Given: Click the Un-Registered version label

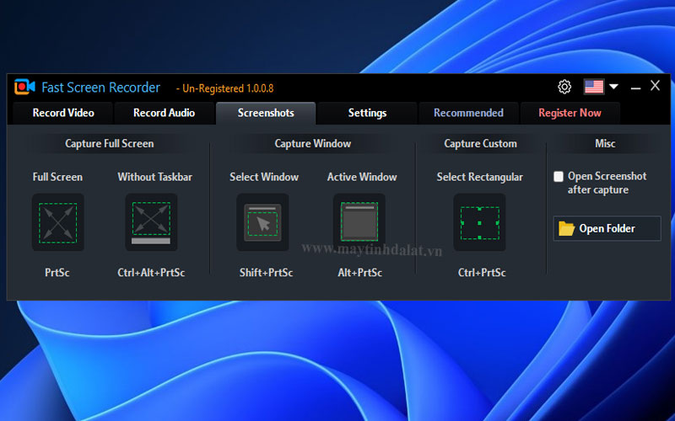Looking at the screenshot, I should point(224,88).
